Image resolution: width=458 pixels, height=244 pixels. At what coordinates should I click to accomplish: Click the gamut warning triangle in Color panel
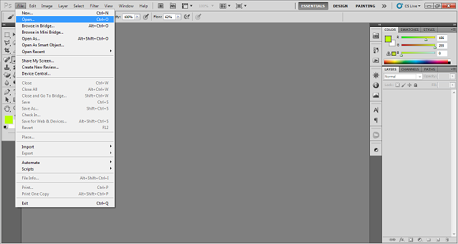click(388, 54)
